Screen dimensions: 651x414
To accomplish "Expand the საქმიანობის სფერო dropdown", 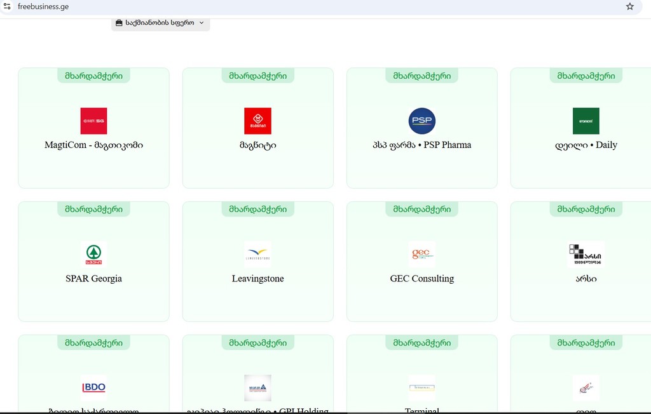I will tap(160, 23).
